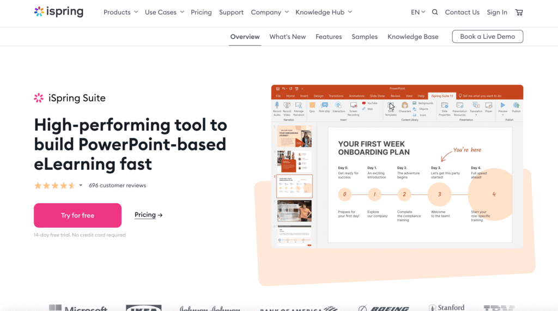Viewport: 558px width, 311px height.
Task: Follow the Pricing arrow link near trial button
Action: coord(148,215)
